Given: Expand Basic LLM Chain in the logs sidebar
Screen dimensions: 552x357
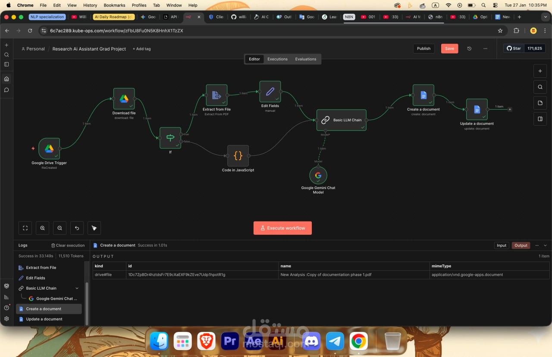Looking at the screenshot, I should (x=77, y=288).
